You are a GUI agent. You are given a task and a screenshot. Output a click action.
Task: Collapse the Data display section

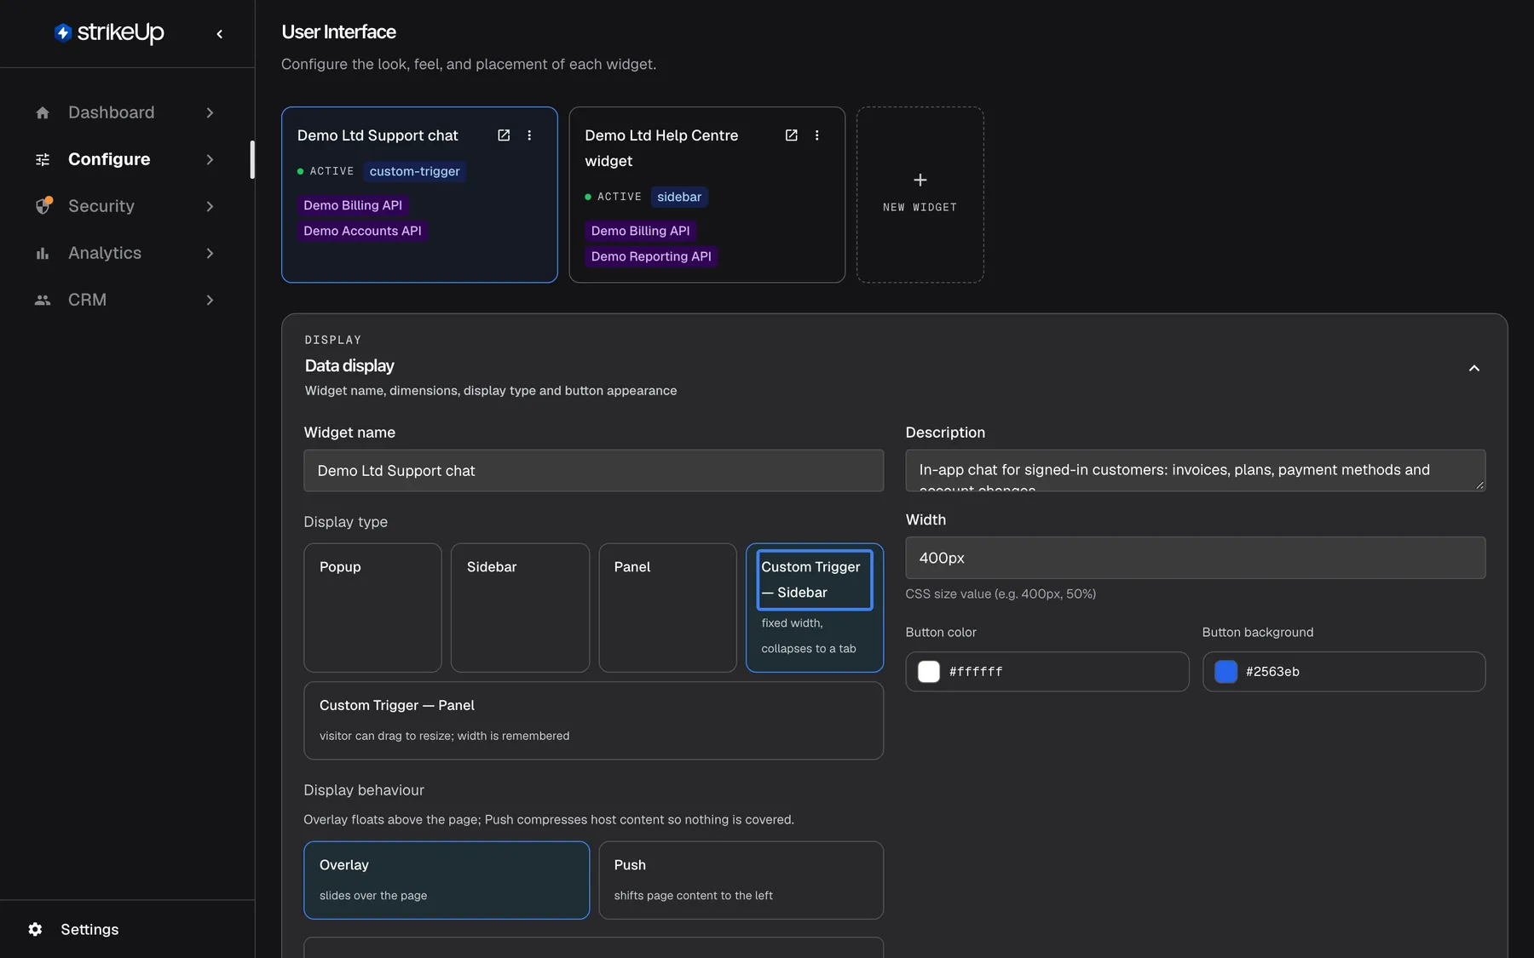(x=1473, y=368)
